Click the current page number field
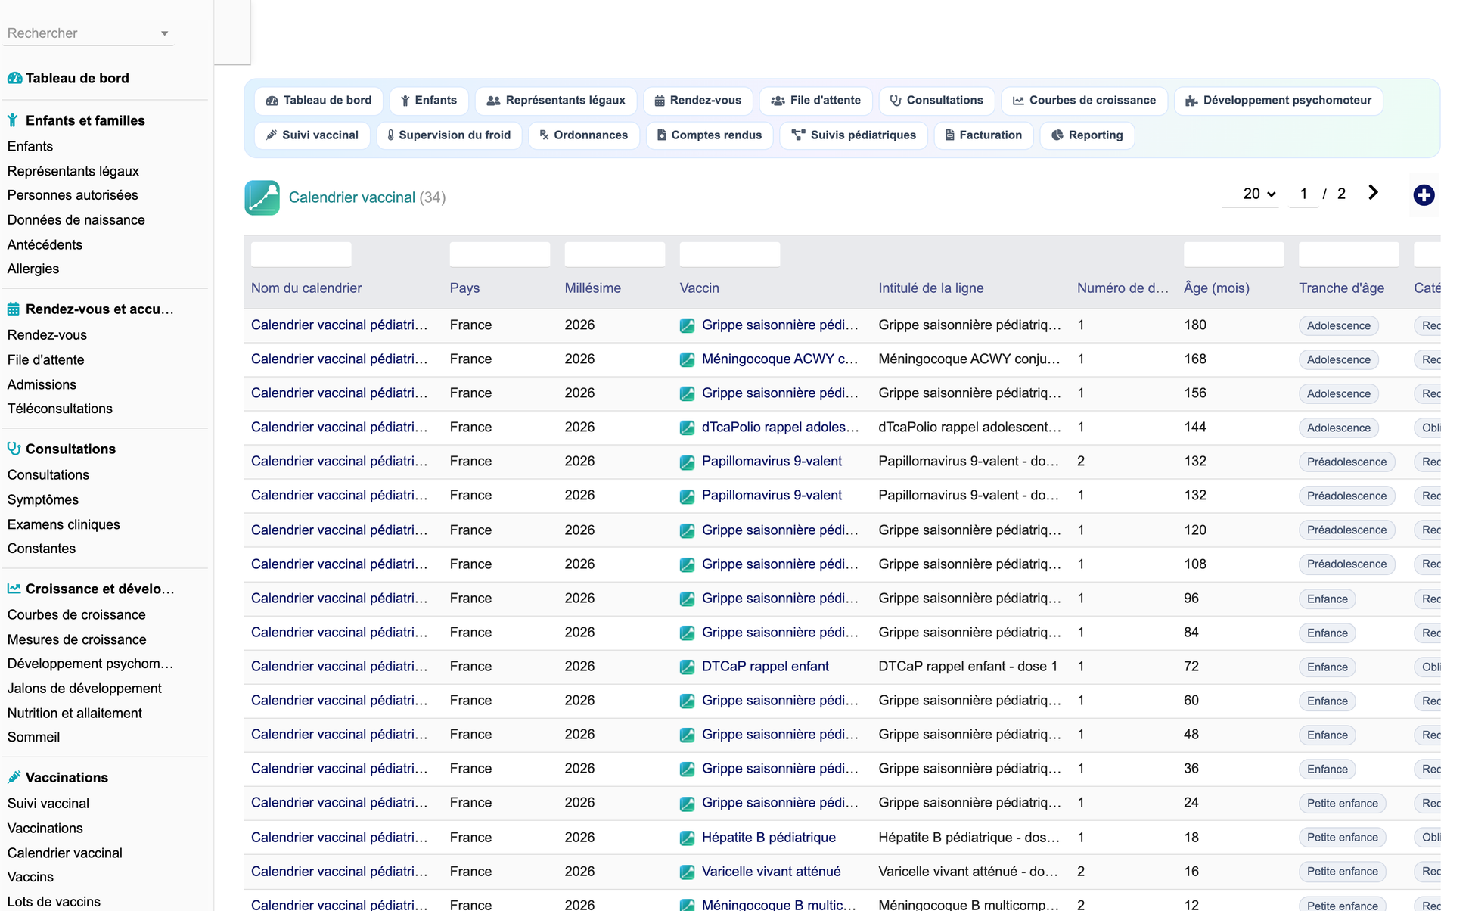1472x911 pixels. click(x=1303, y=194)
